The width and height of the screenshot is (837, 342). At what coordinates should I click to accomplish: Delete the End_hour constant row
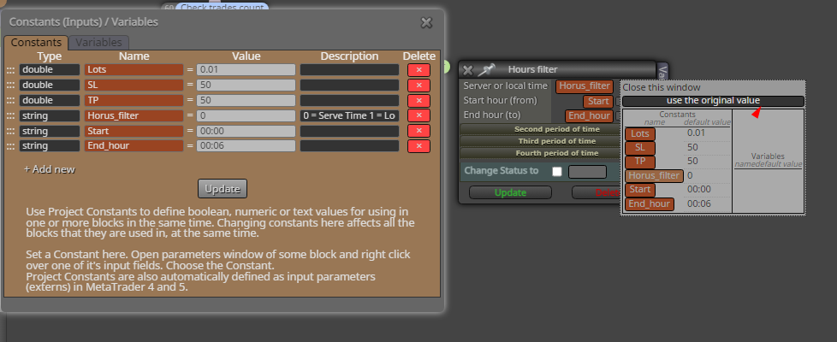(418, 146)
